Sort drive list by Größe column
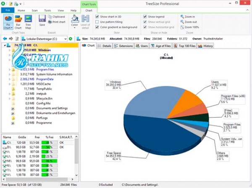This screenshot has width=252, height=188. coord(21,137)
